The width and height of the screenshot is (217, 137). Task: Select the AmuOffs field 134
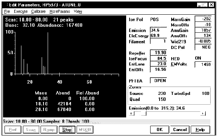click(x=203, y=35)
